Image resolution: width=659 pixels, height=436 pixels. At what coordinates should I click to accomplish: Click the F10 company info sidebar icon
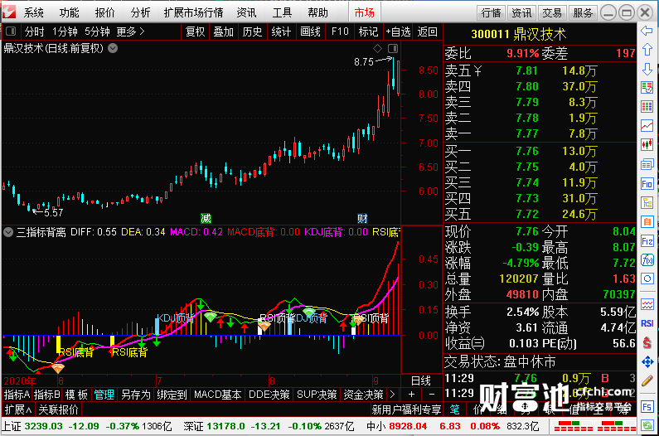point(647,183)
